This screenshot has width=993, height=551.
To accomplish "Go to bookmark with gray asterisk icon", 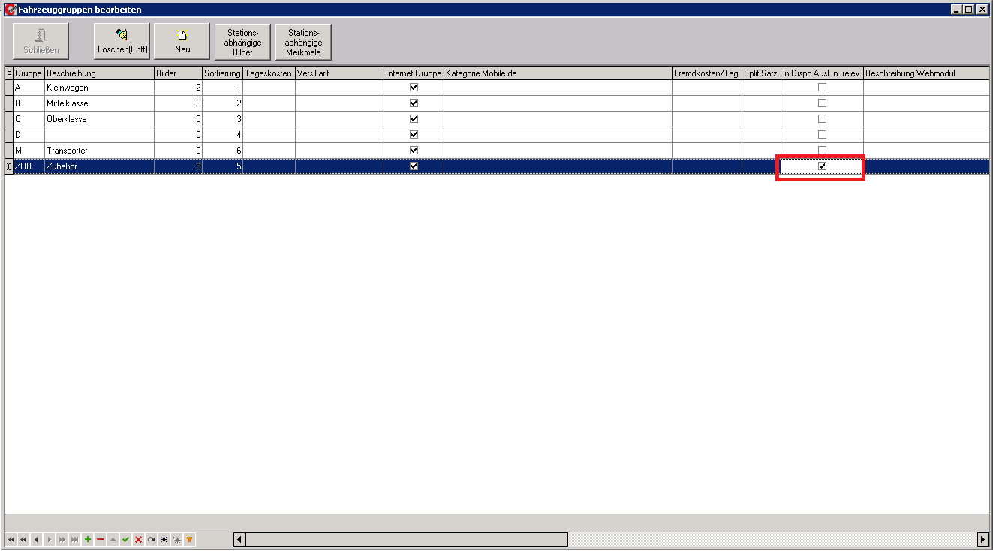I will pyautogui.click(x=176, y=539).
